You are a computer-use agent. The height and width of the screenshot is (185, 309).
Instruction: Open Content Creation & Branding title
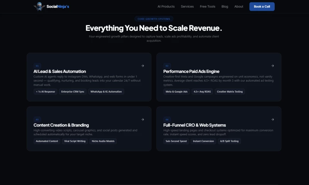click(x=61, y=125)
